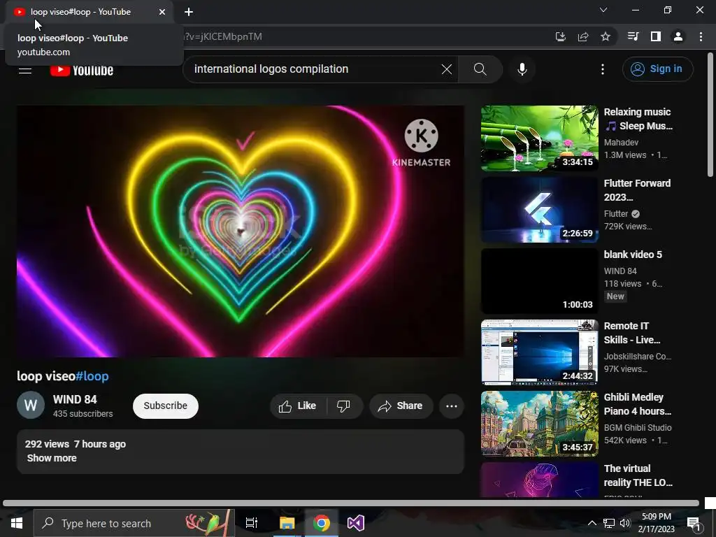
Task: Show hidden system tray icons
Action: coord(592,523)
